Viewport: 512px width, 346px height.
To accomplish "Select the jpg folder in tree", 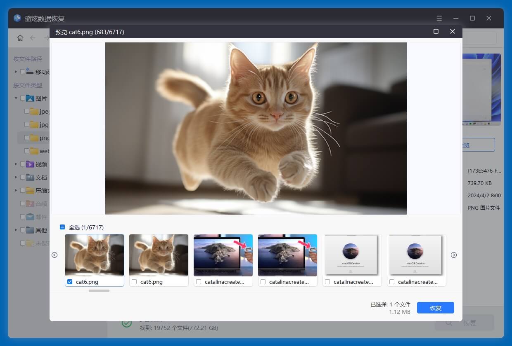I will (x=44, y=125).
